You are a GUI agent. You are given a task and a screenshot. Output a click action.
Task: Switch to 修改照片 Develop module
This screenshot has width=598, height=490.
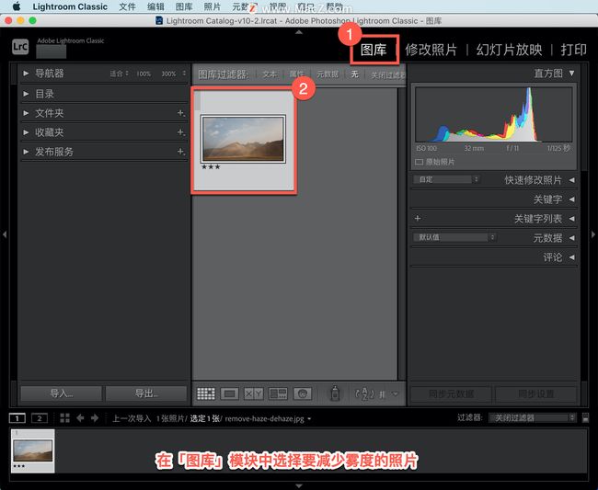(431, 50)
